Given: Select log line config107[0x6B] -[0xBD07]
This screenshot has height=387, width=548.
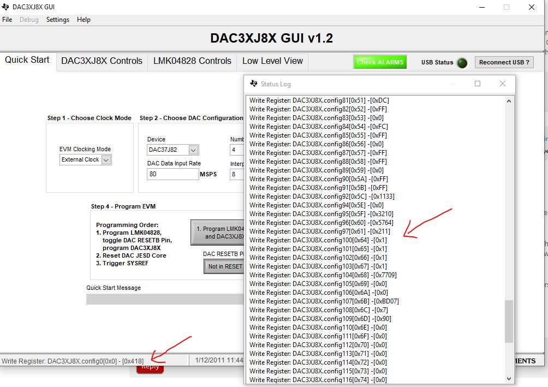Looking at the screenshot, I should tap(324, 301).
